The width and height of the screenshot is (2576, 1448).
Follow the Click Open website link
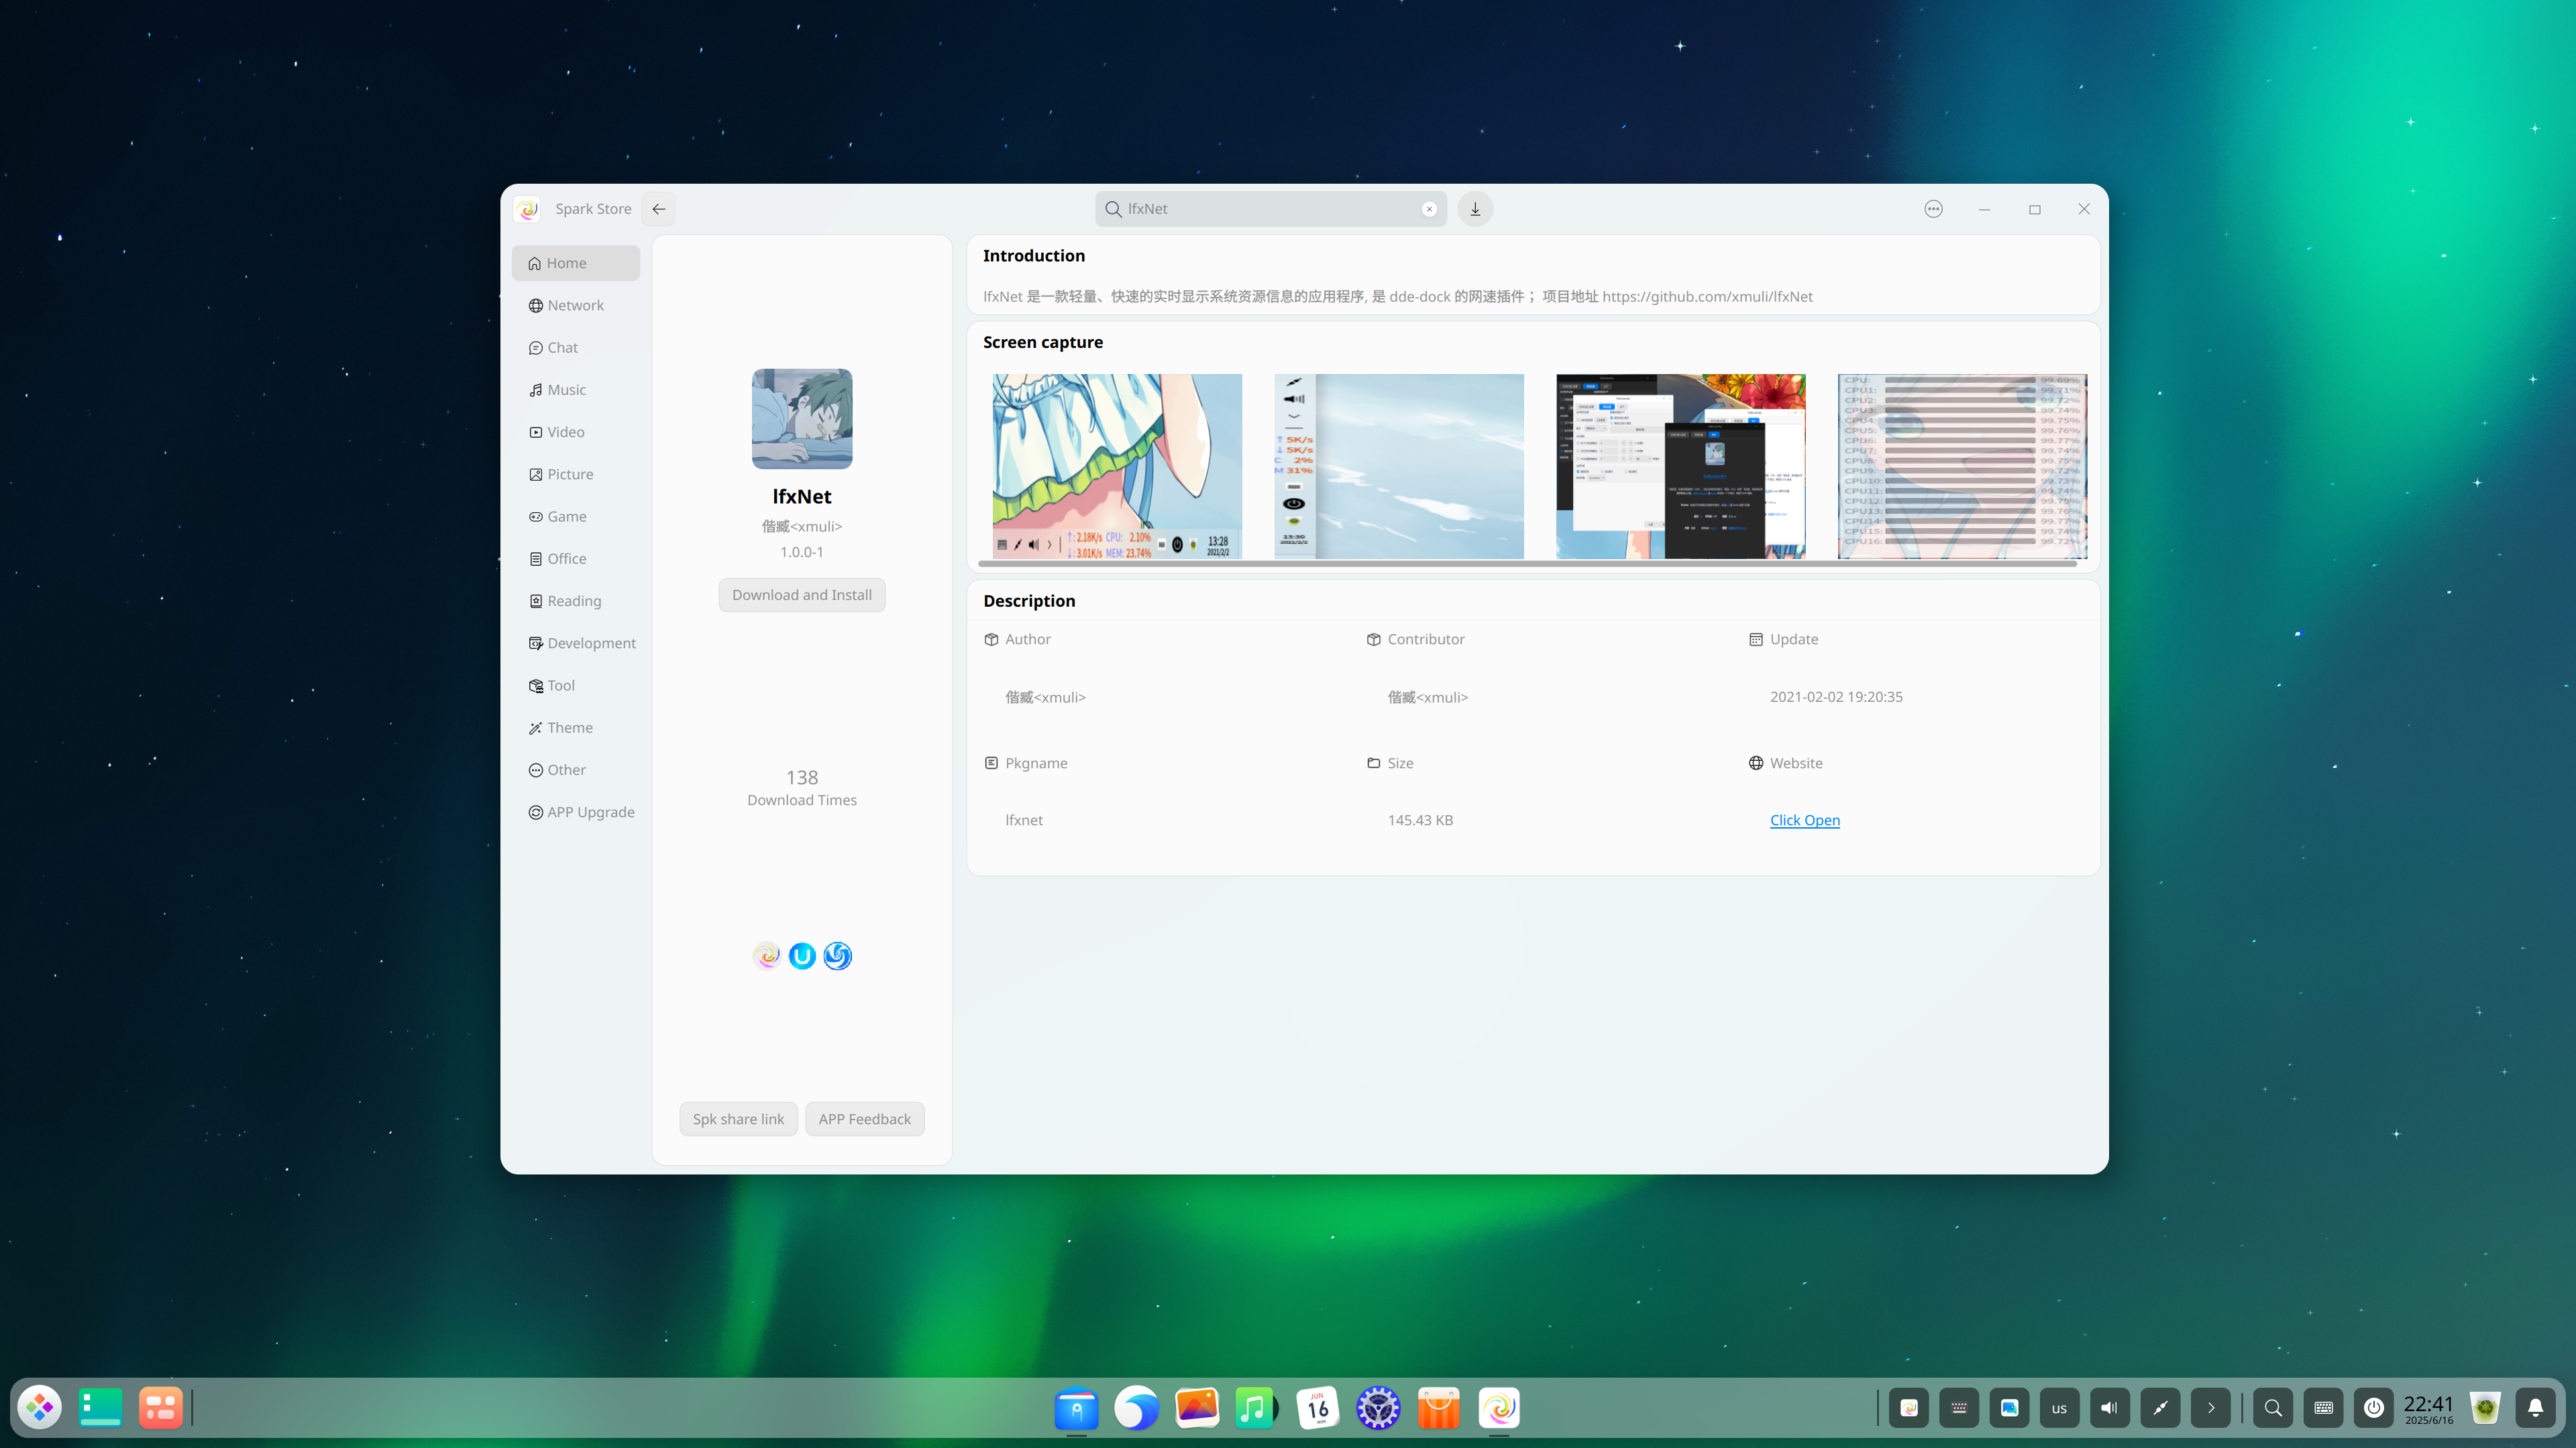pos(1804,819)
